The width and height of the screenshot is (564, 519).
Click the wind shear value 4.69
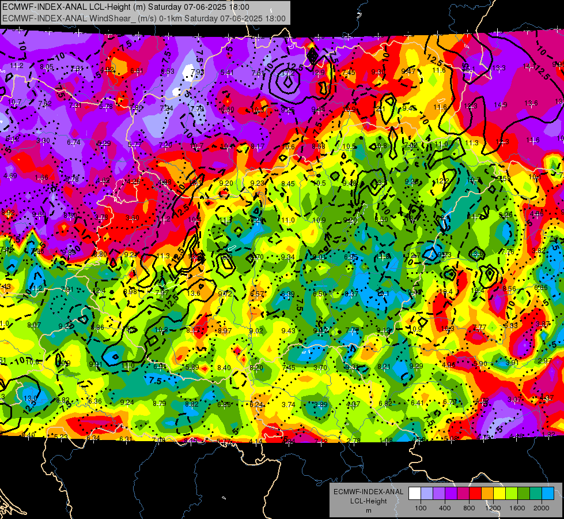[x=10, y=176]
